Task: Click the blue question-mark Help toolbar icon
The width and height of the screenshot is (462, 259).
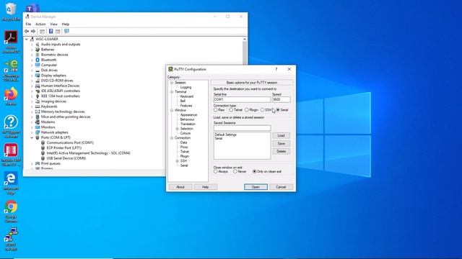Action: 51,31
